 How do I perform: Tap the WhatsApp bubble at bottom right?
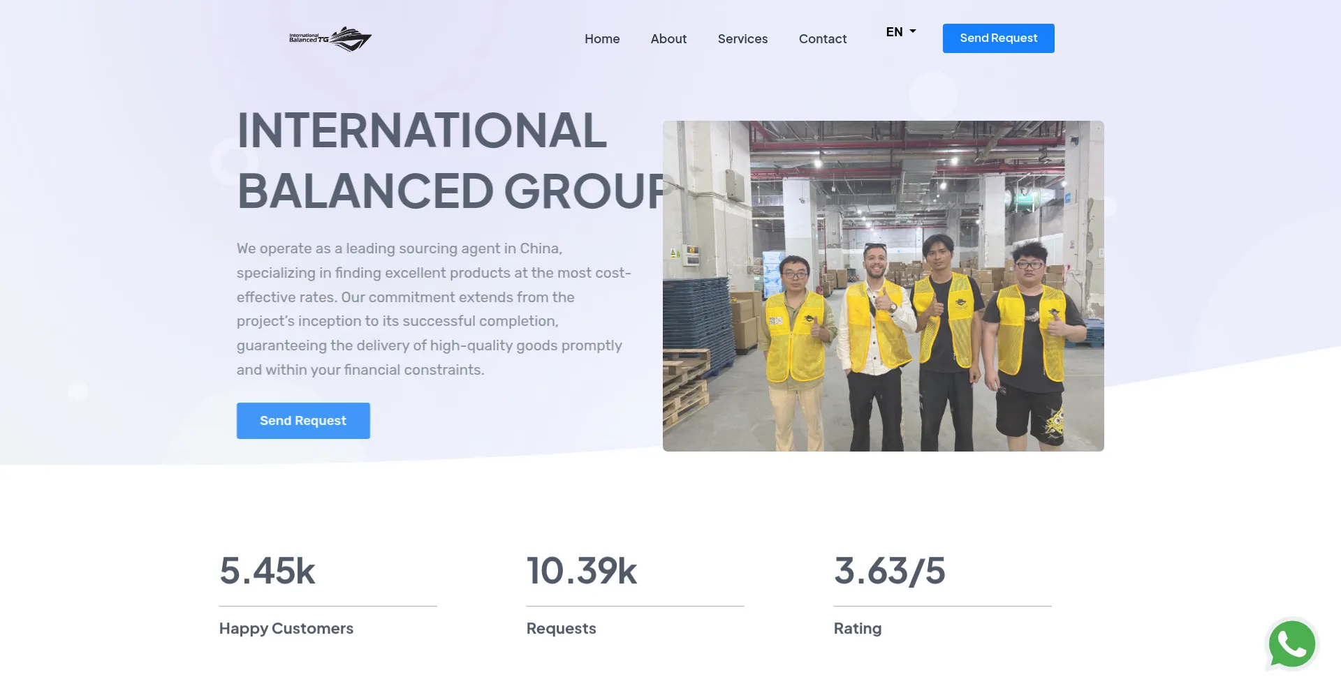[1291, 644]
